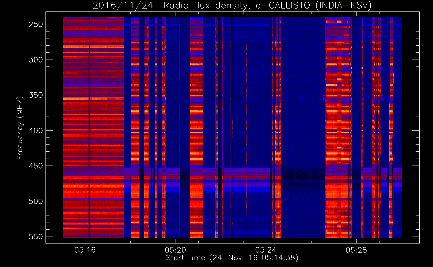Click the 05:24 time tick label
The width and height of the screenshot is (433, 267).
pos(266,250)
